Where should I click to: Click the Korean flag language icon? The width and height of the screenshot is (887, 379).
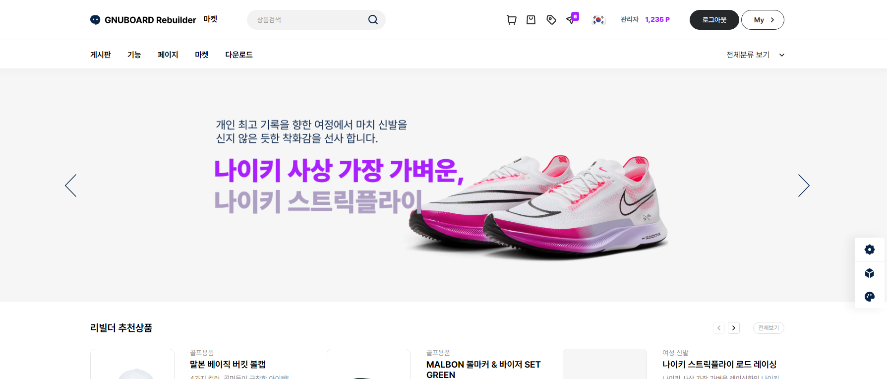pos(598,20)
